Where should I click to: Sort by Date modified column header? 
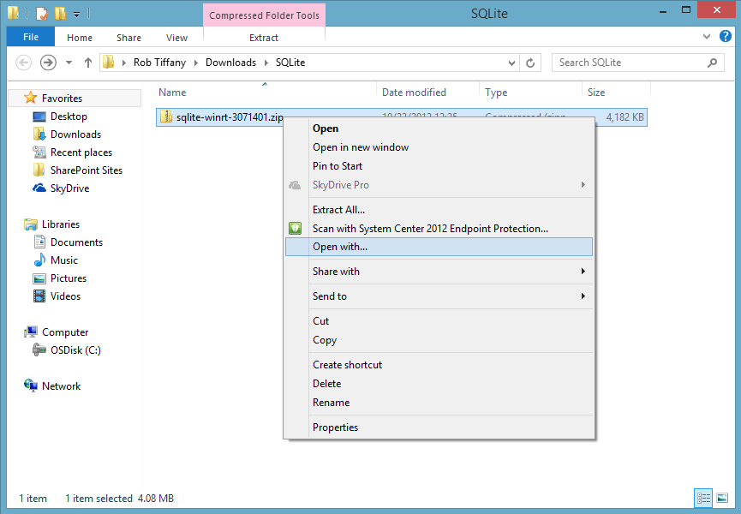click(427, 93)
